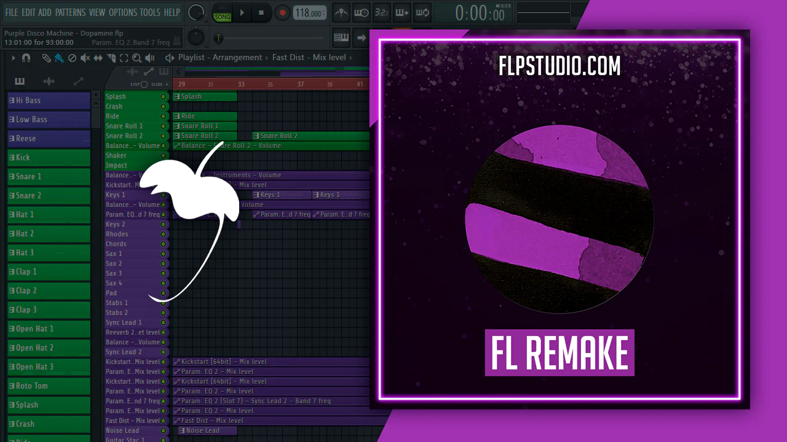Stop playback with the stop button

[x=261, y=12]
